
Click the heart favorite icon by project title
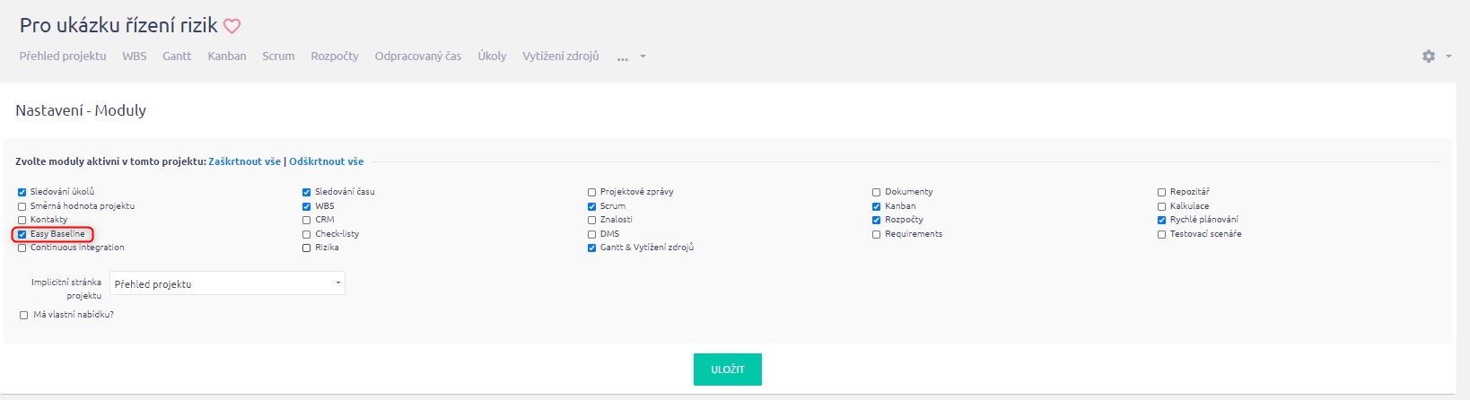pos(232,27)
